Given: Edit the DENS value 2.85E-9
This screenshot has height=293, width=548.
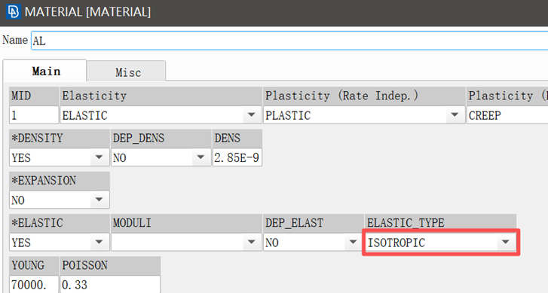Looking at the screenshot, I should coord(237,157).
